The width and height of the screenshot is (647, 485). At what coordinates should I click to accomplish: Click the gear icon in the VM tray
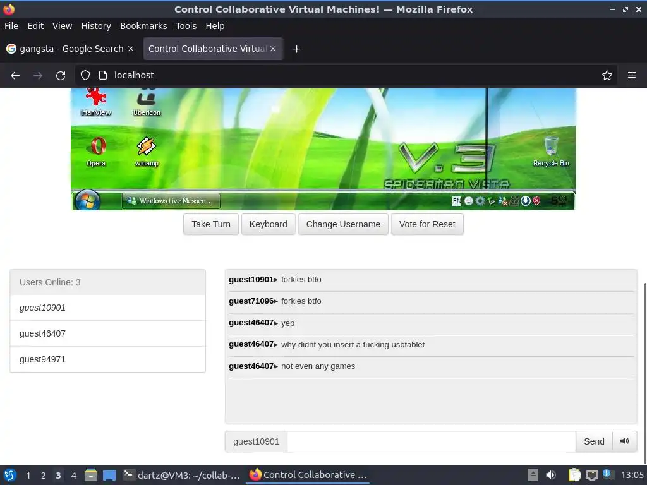tap(480, 201)
